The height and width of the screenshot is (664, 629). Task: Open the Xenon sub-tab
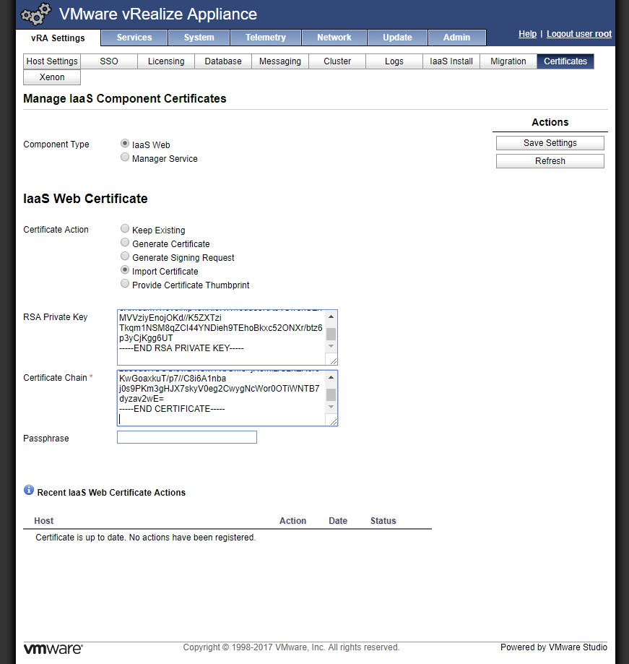52,77
